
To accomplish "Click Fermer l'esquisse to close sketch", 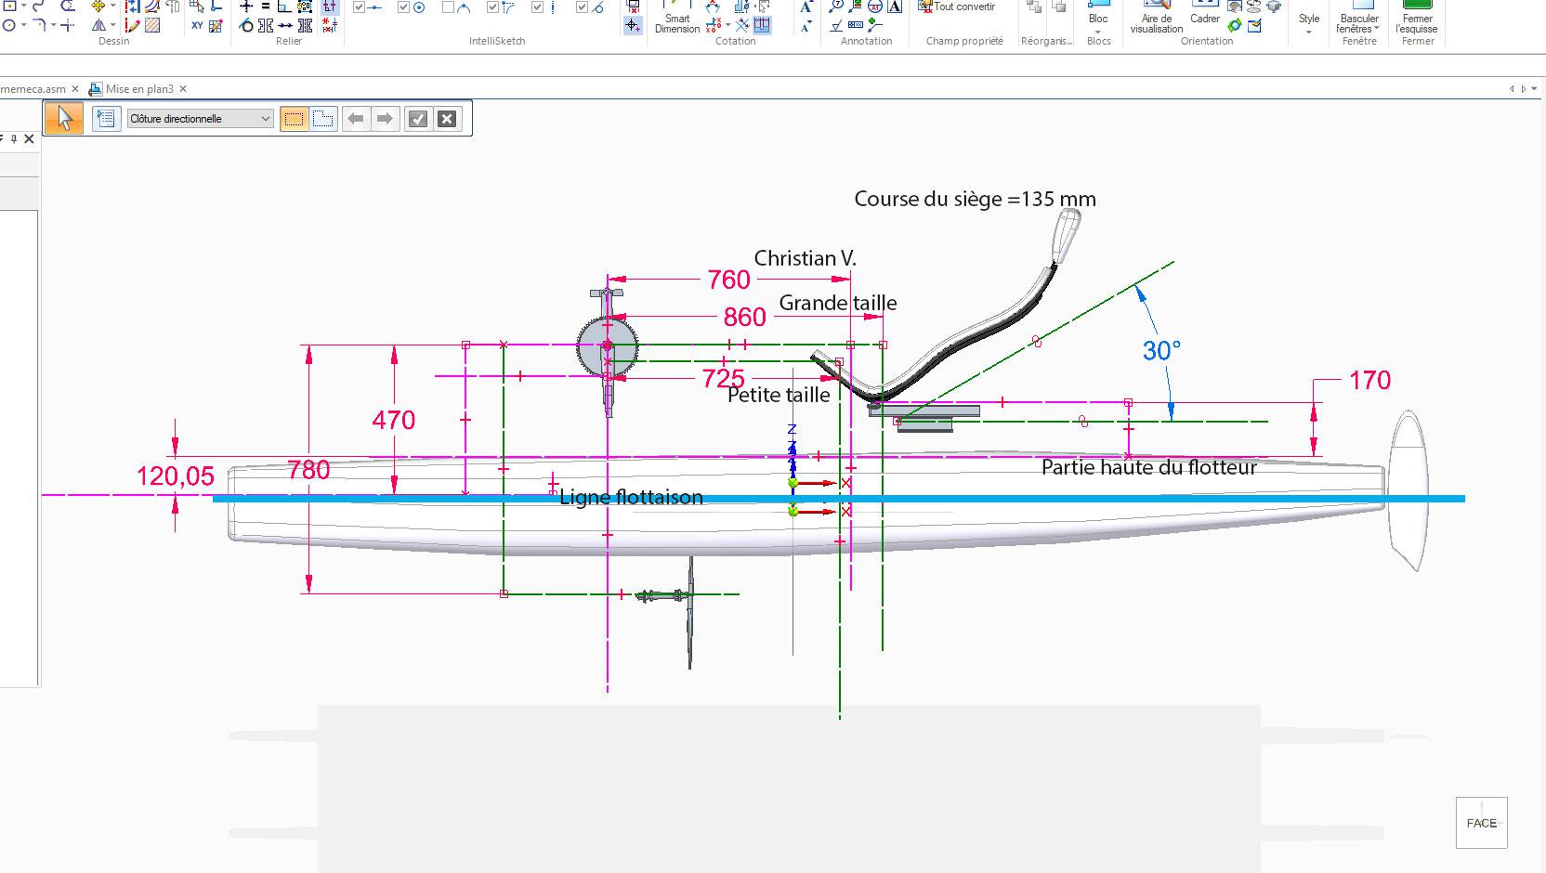I will [1417, 17].
